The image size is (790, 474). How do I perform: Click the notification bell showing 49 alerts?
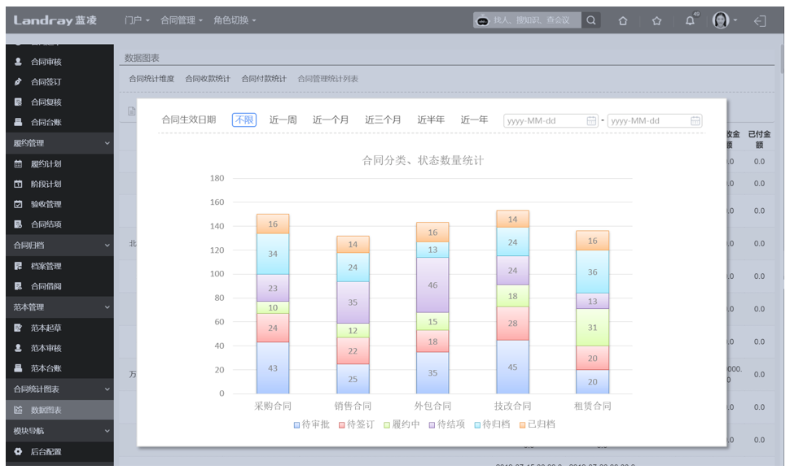[x=690, y=20]
